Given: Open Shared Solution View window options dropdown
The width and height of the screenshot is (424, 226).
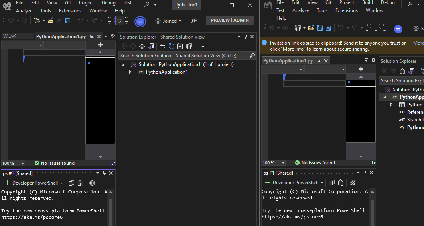Looking at the screenshot, I should point(239,37).
